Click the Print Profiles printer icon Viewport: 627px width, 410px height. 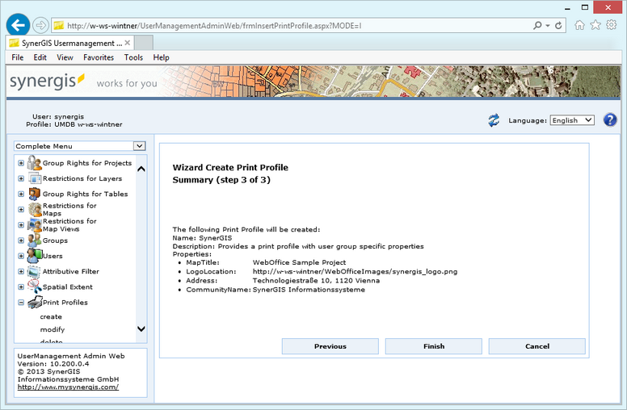click(x=35, y=302)
